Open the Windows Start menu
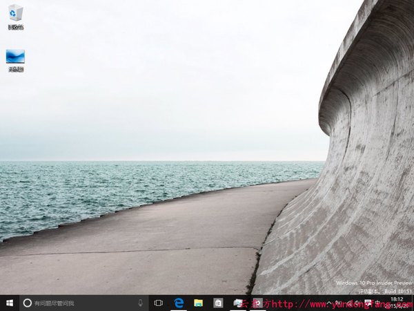This screenshot has width=414, height=311. click(x=10, y=303)
